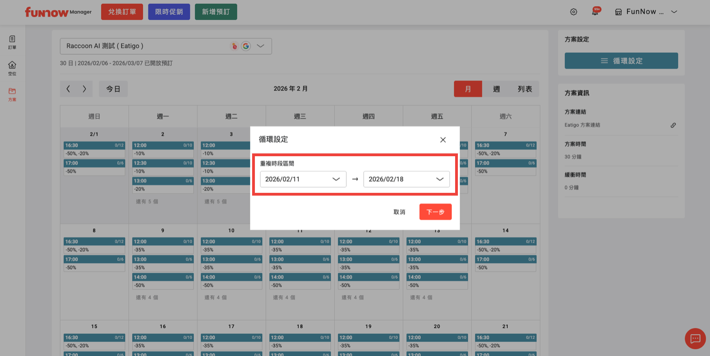Open the 訂單 orders sidebar icon
Screen dimensions: 710x356
(12, 42)
